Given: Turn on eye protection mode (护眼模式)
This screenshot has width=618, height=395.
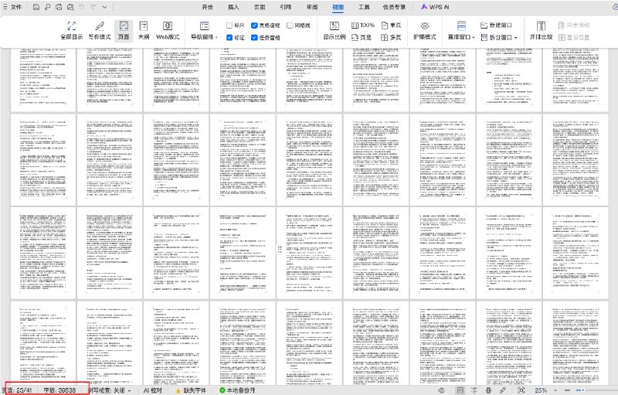Looking at the screenshot, I should [424, 29].
